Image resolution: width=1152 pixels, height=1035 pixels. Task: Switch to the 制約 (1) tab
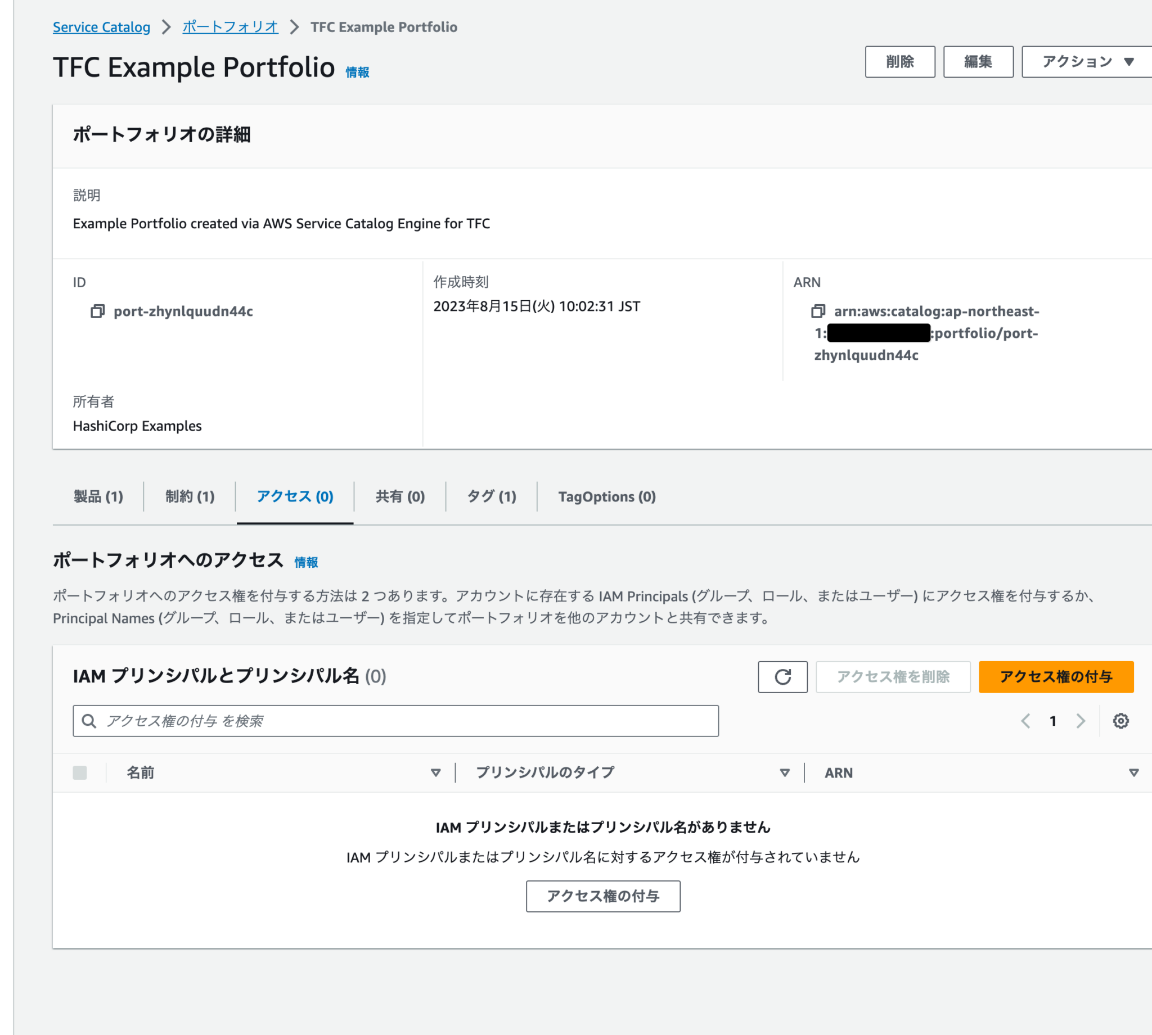190,496
